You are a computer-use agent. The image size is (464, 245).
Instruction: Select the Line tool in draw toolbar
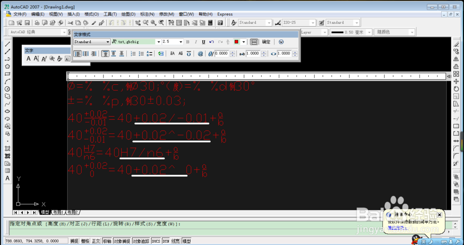(8, 44)
